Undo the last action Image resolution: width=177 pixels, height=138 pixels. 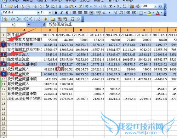(87, 6)
